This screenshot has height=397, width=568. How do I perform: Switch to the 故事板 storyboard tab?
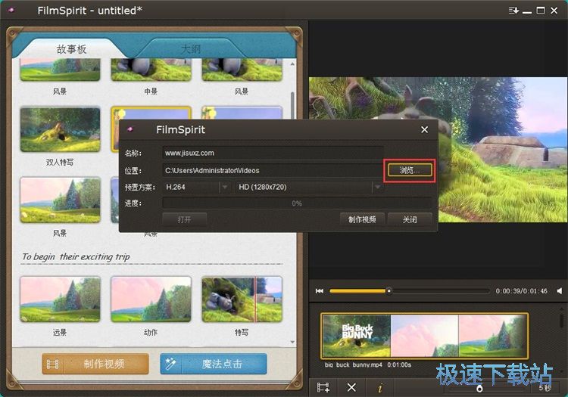coord(71,49)
